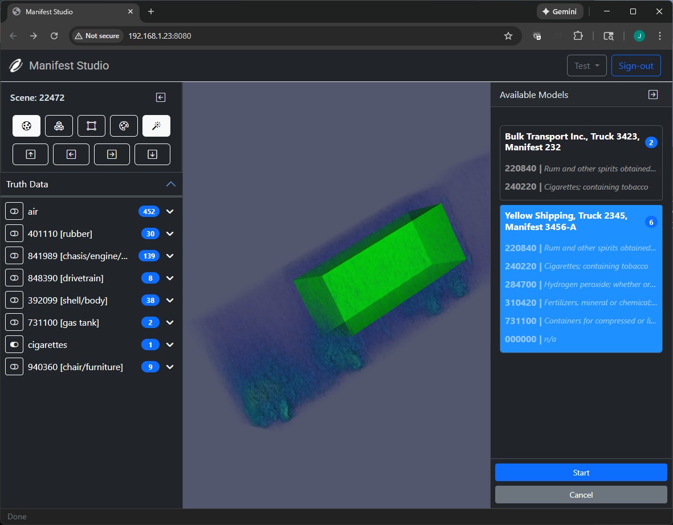Image resolution: width=673 pixels, height=525 pixels.
Task: Click the Sign-out button
Action: click(x=635, y=66)
